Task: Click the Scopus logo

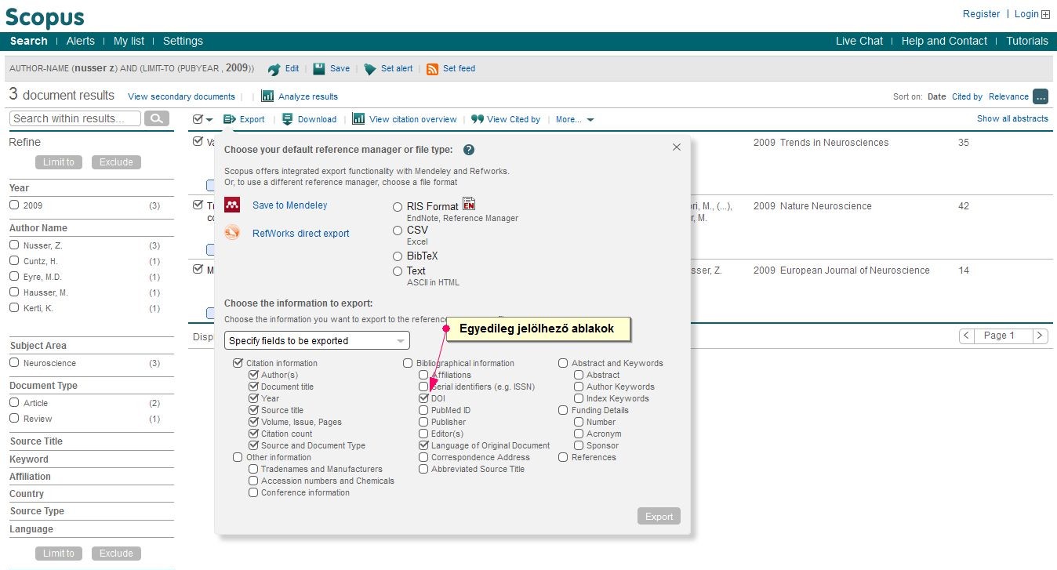Action: pos(45,17)
